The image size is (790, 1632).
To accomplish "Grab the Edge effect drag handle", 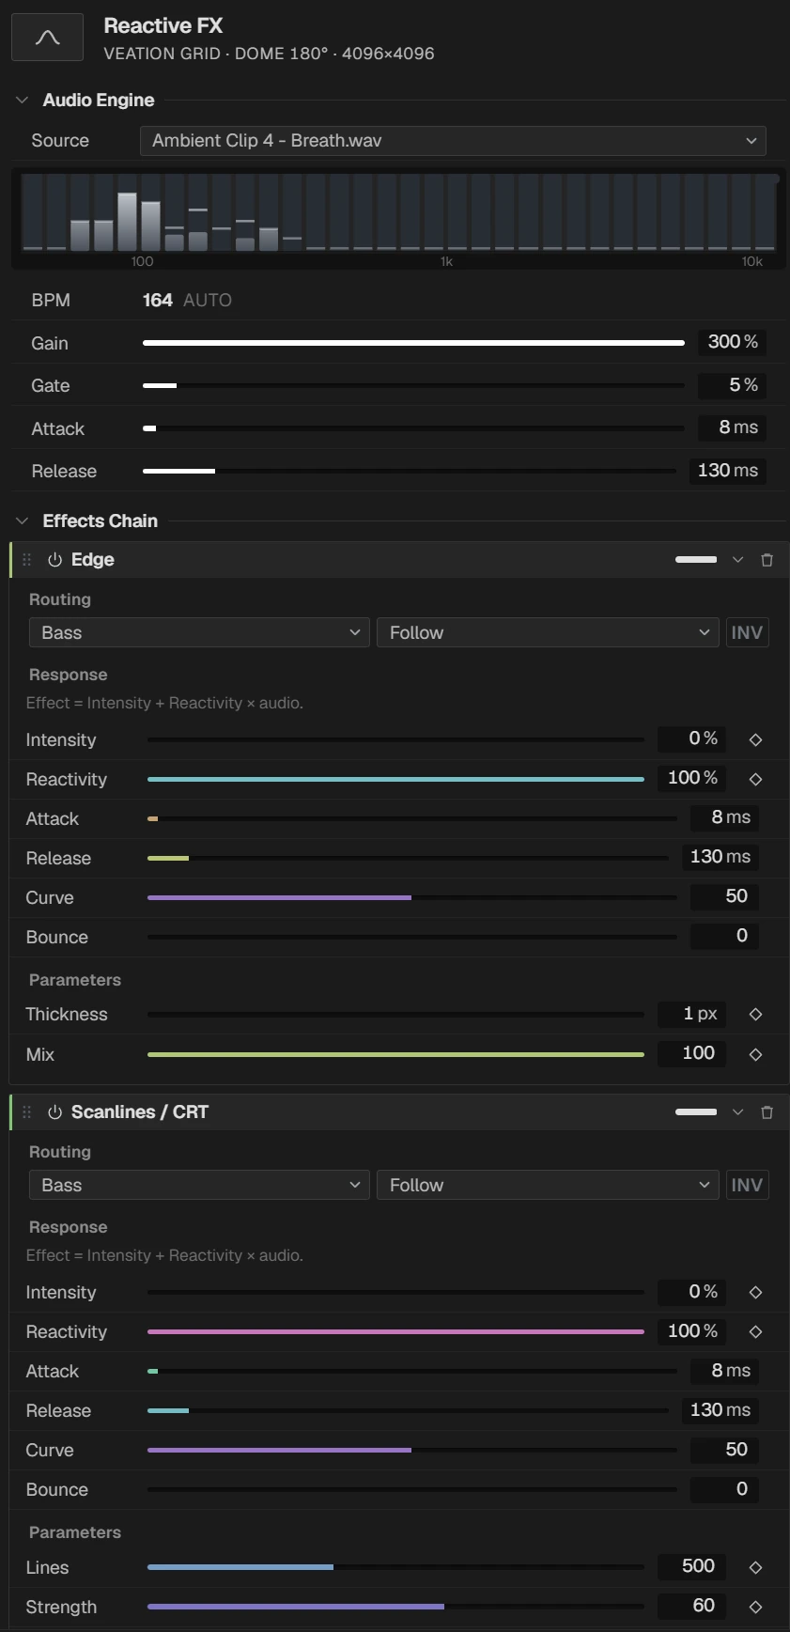I will pyautogui.click(x=27, y=560).
